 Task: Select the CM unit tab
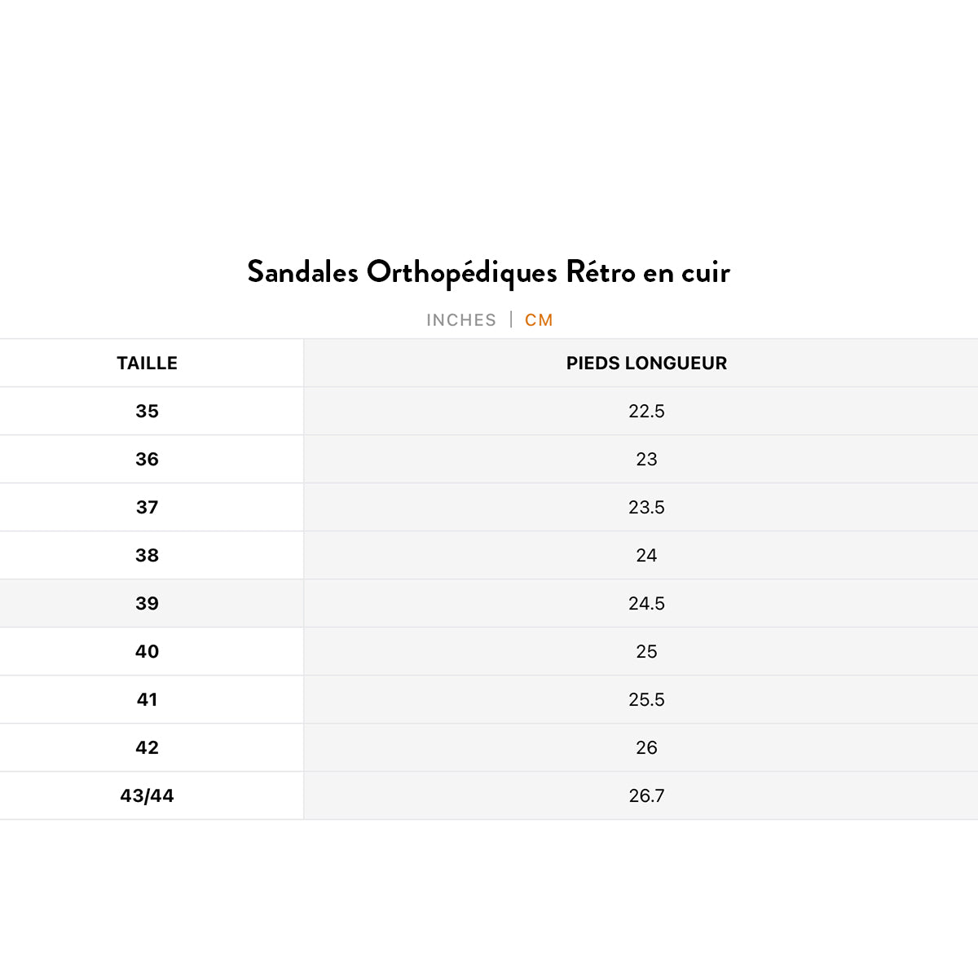point(539,320)
